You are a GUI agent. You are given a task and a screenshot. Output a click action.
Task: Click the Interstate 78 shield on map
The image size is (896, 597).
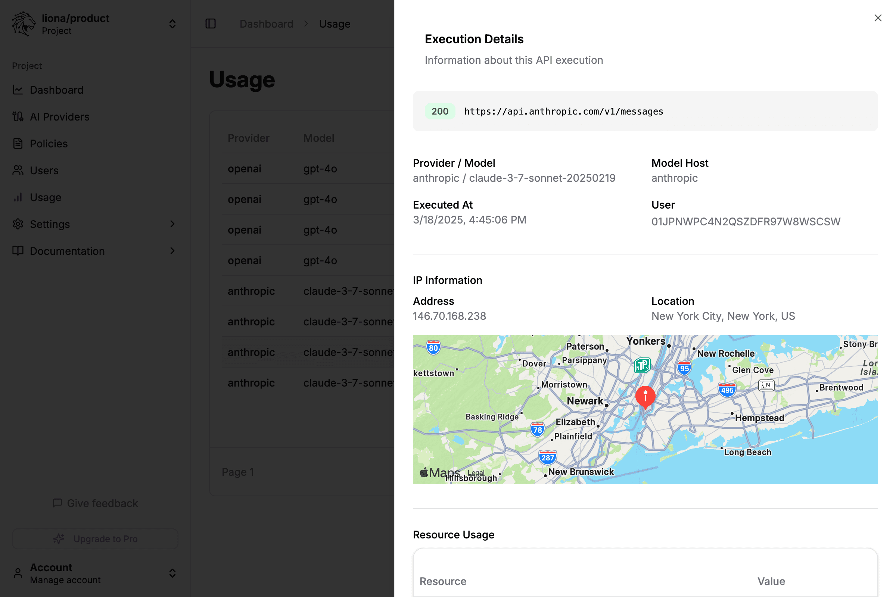click(537, 429)
